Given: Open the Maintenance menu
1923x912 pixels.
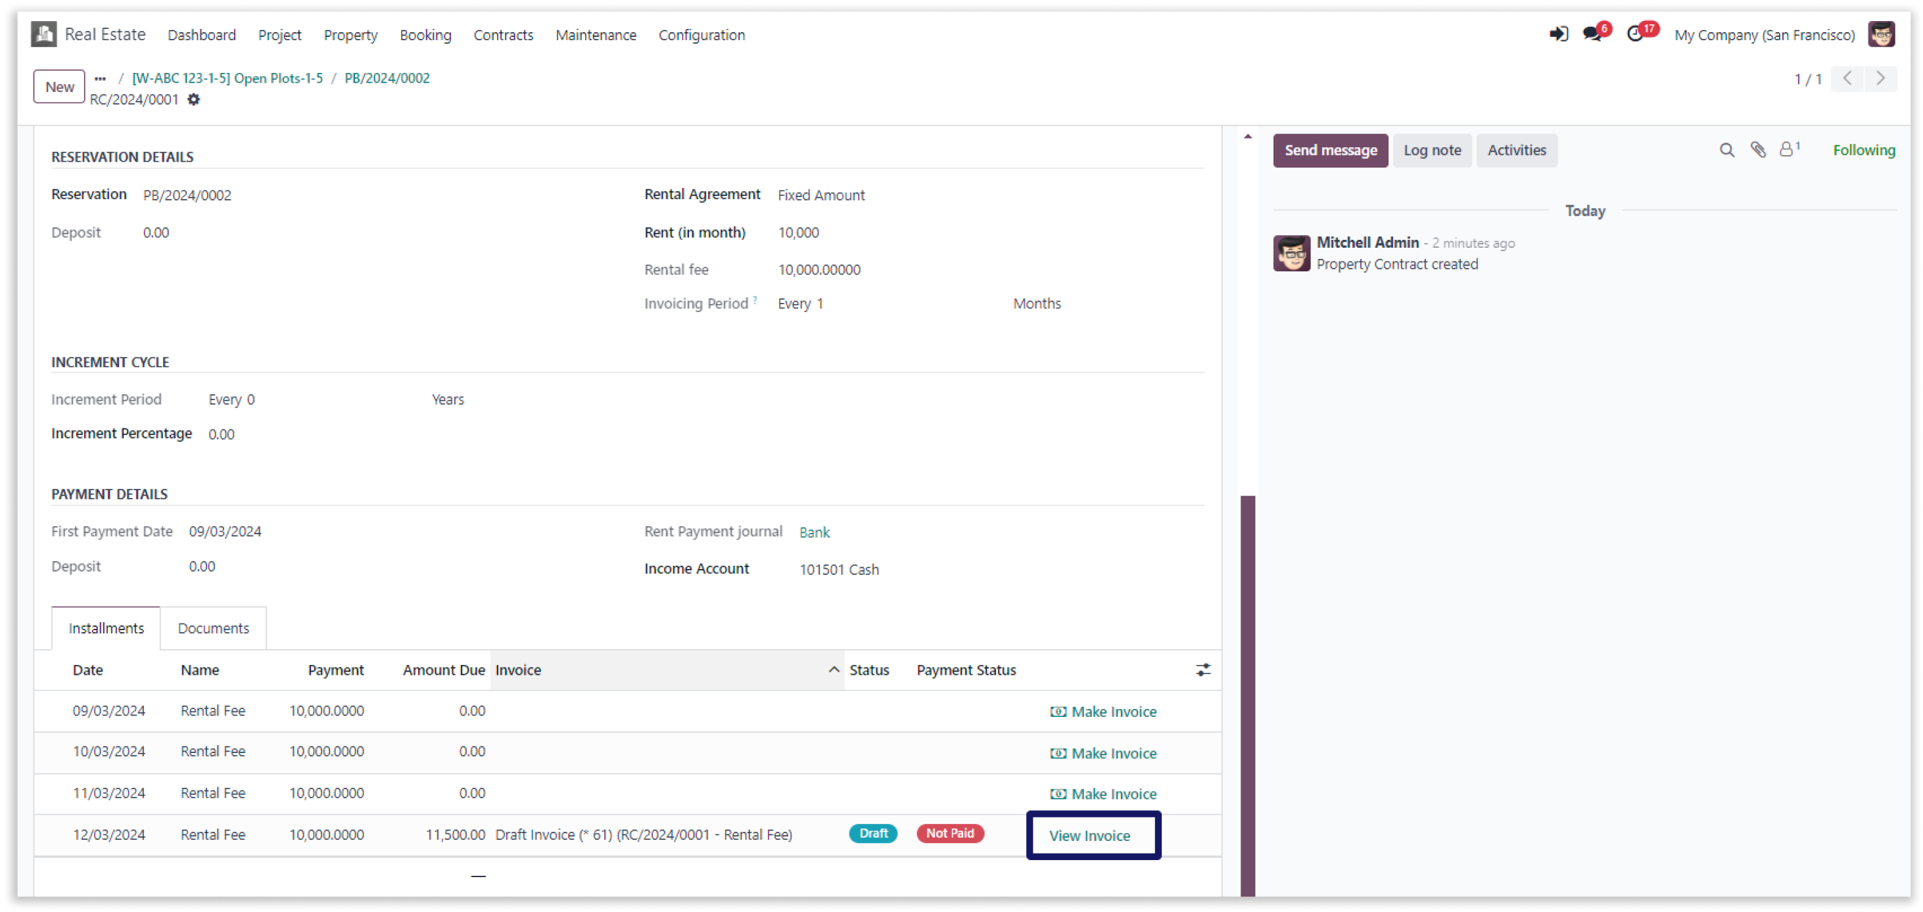Looking at the screenshot, I should tap(596, 35).
